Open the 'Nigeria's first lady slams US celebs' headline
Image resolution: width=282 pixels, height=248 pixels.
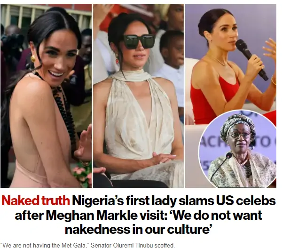tap(174, 200)
